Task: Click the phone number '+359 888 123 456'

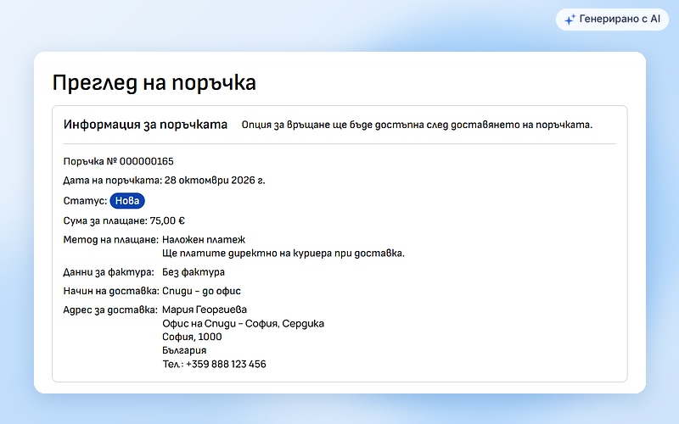Action: pos(226,365)
